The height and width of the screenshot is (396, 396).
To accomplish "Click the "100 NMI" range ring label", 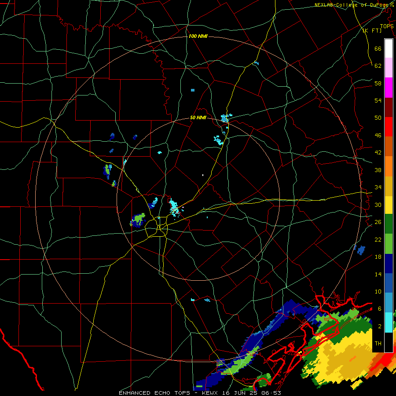I will point(198,37).
